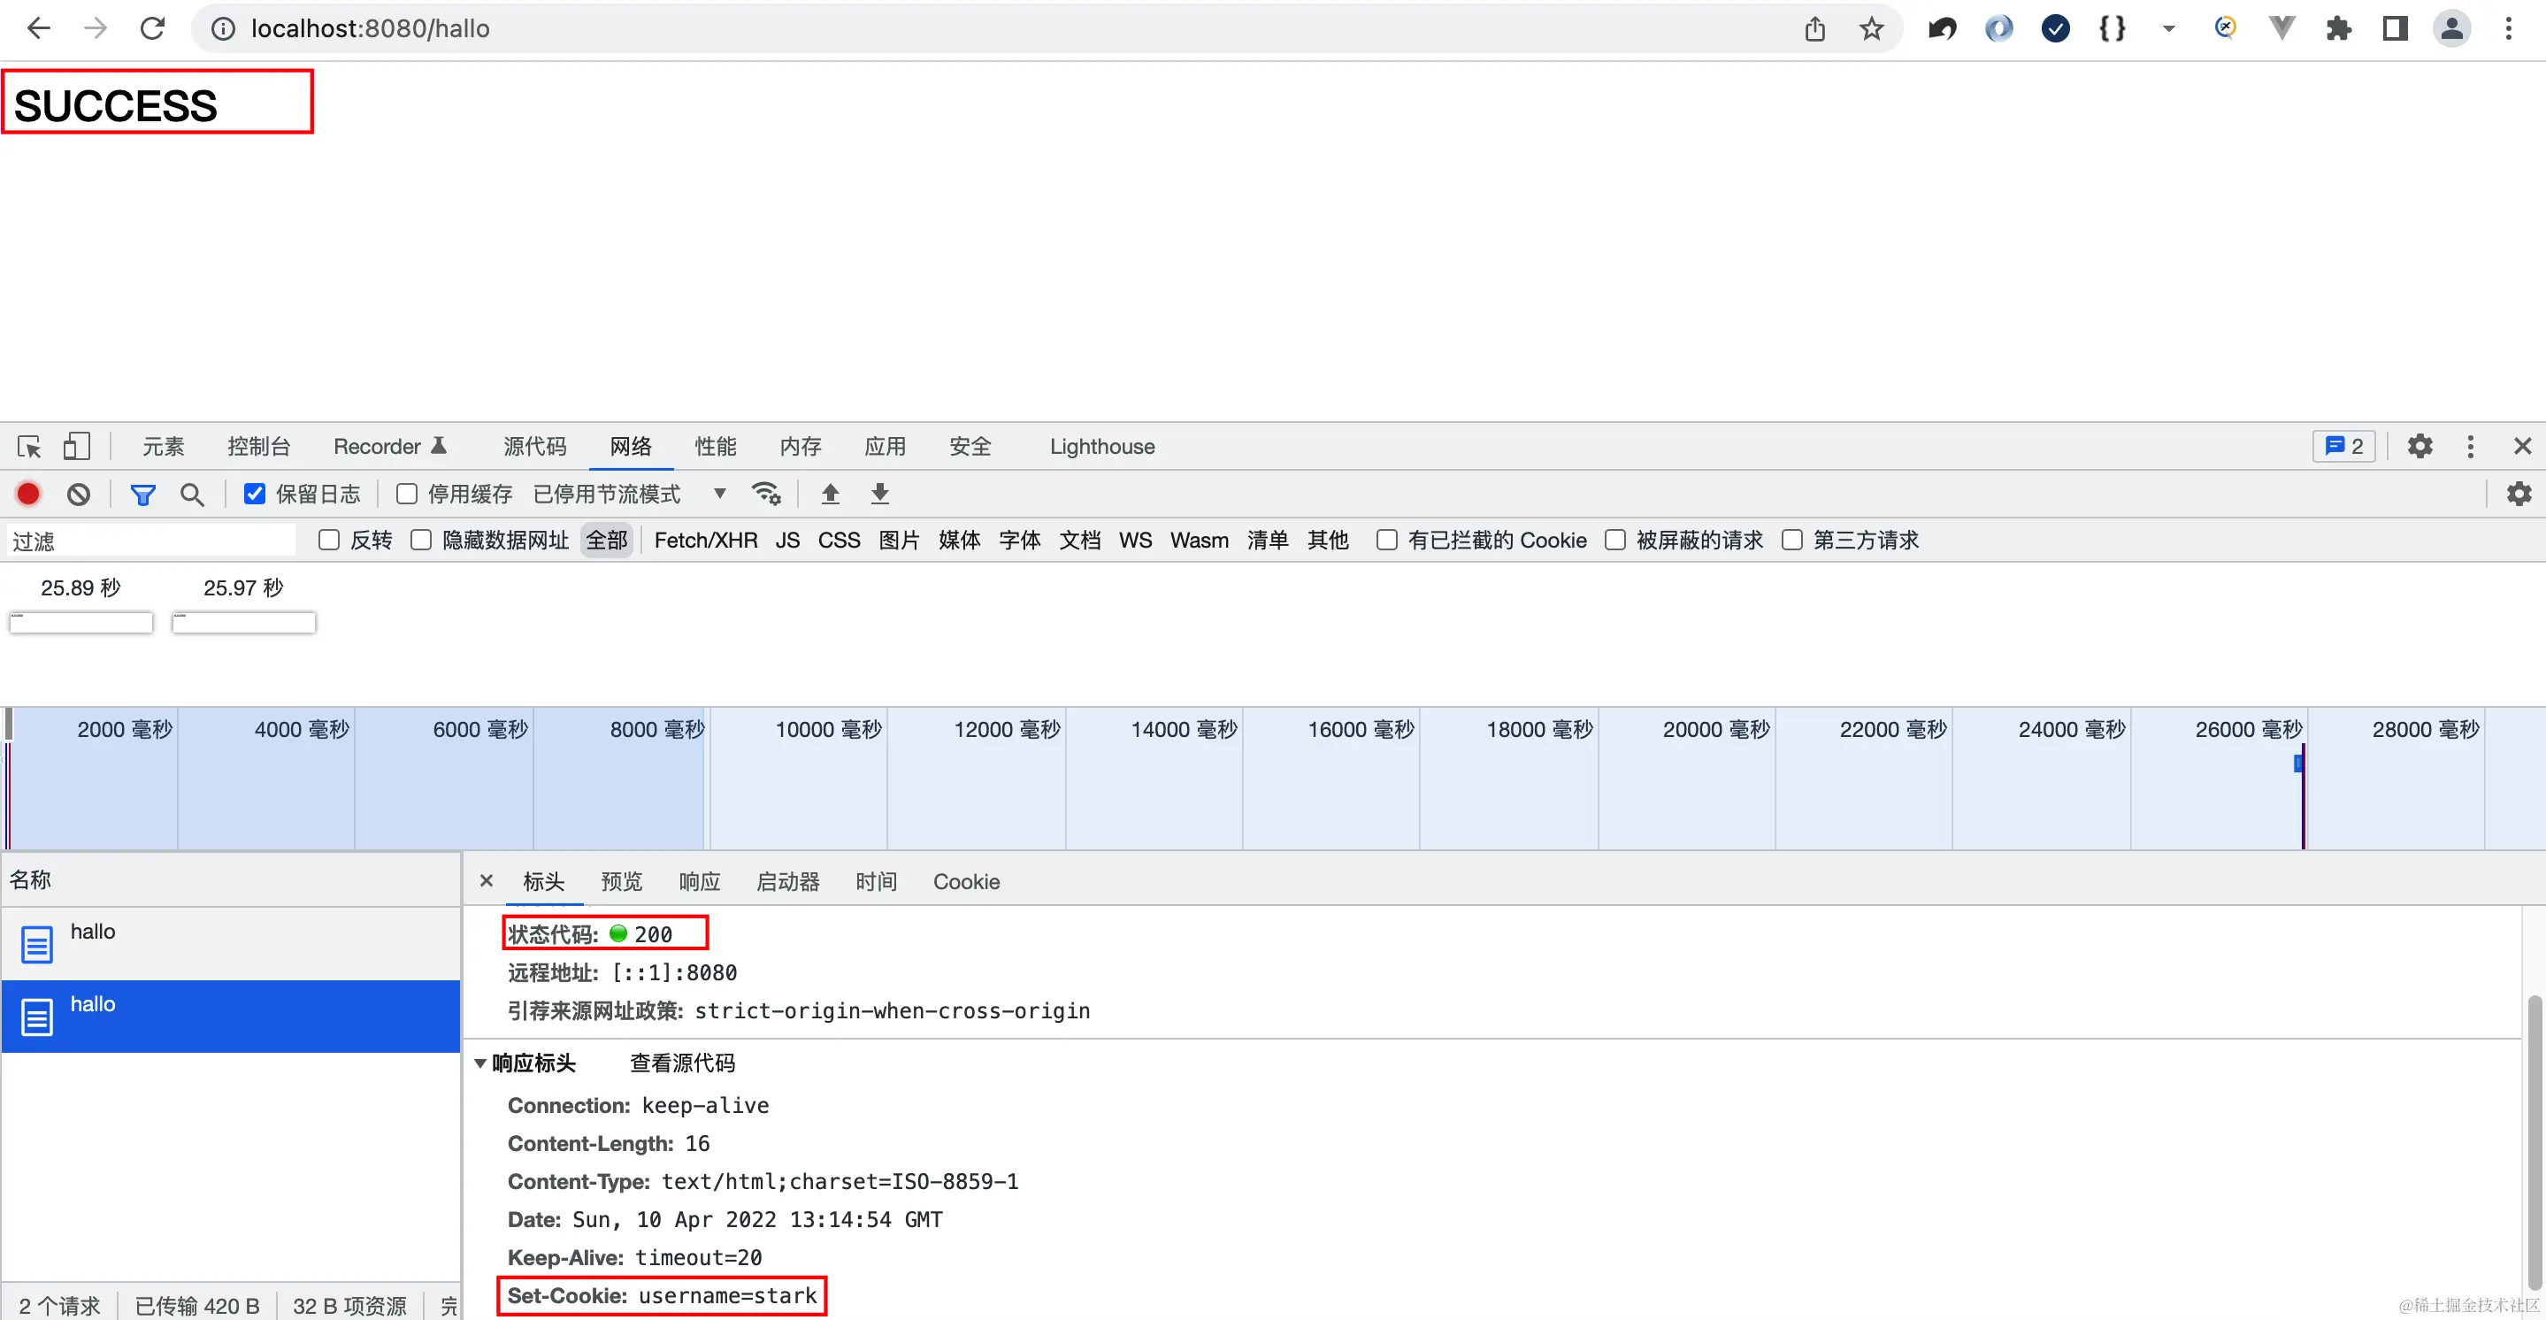2546x1320 pixels.
Task: Collapse the 响应标头 section triangle
Action: coord(480,1064)
